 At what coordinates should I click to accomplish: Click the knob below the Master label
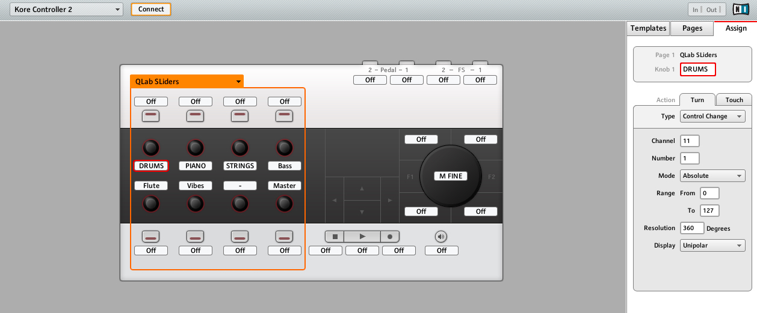tap(285, 204)
